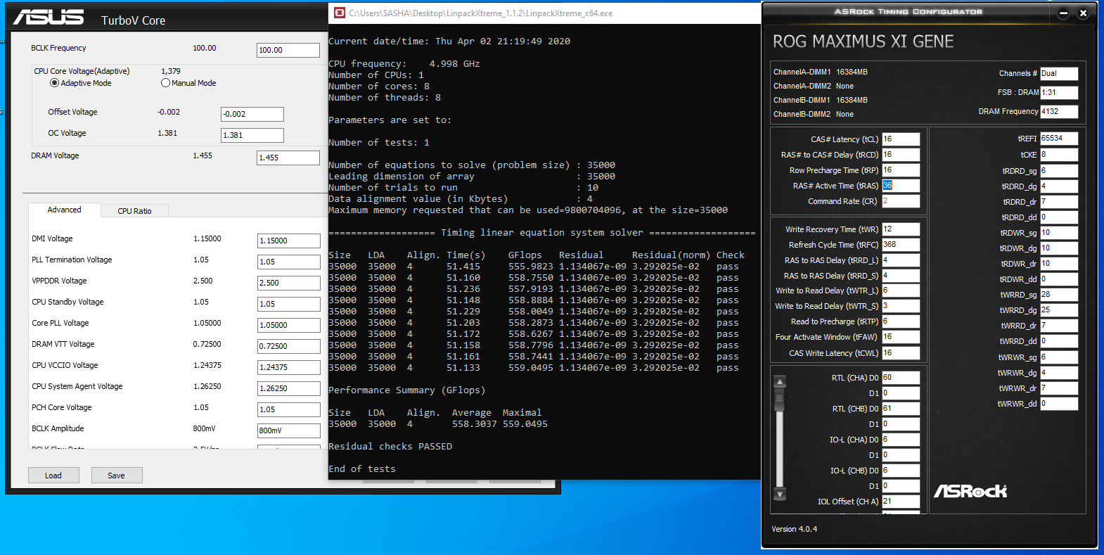Focus the tRDRD_sg field

(1059, 171)
